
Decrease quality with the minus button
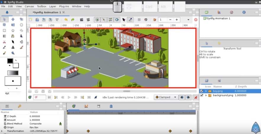click(170, 19)
